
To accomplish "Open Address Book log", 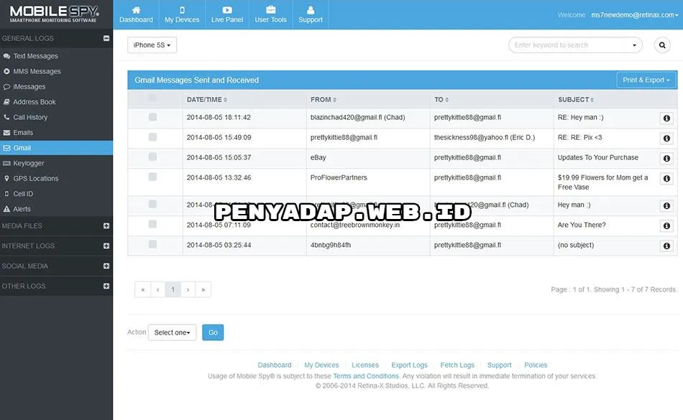I will [34, 102].
